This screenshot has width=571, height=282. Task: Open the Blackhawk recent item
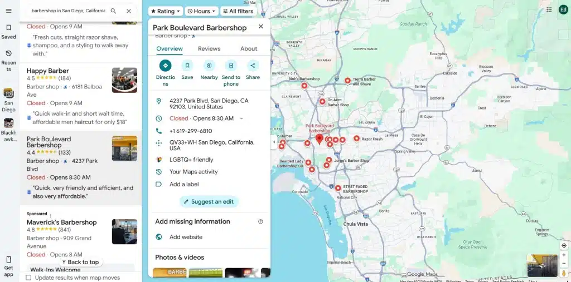tap(9, 130)
